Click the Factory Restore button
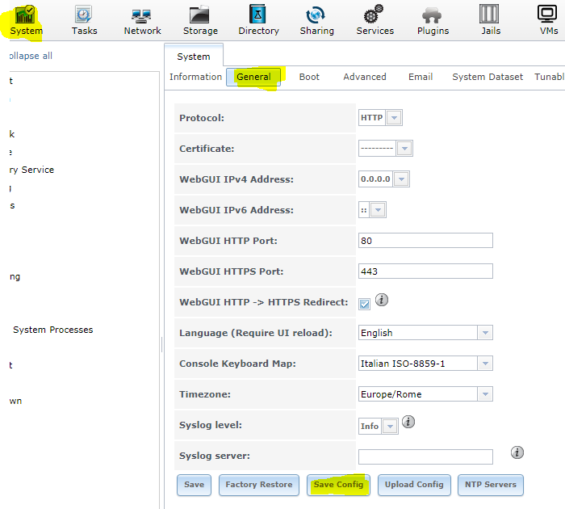 click(x=259, y=485)
